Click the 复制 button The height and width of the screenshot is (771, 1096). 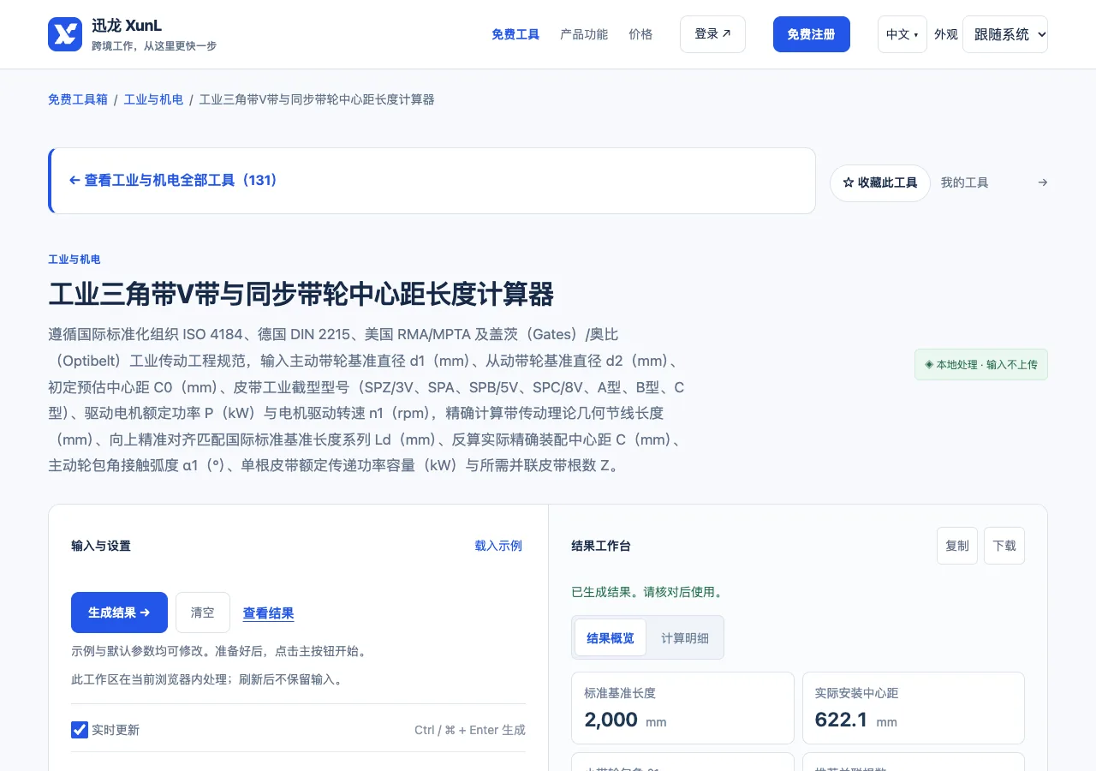957,546
